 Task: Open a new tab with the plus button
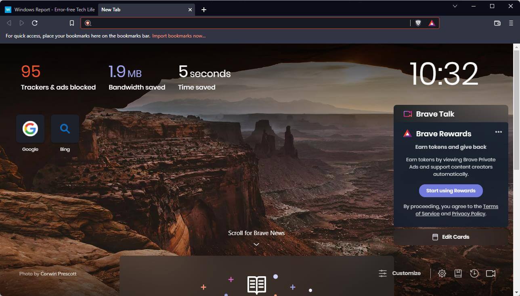[x=204, y=10]
